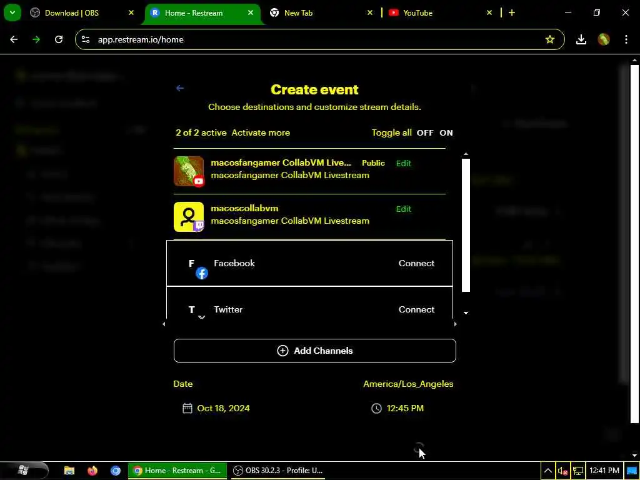
Task: Edit the macosfangamer YouTube channel details
Action: coord(403,163)
